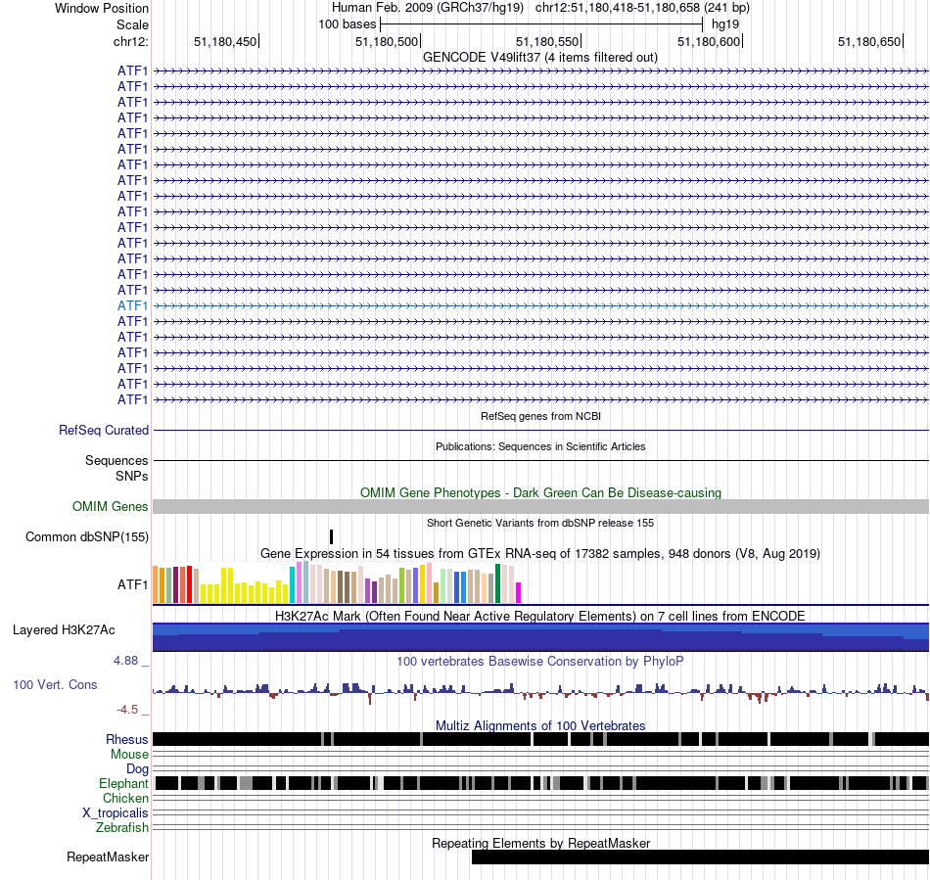Open '100 vertebrates Basewise Conservation by PhyloP'
Image resolution: width=930 pixels, height=880 pixels.
point(539,661)
